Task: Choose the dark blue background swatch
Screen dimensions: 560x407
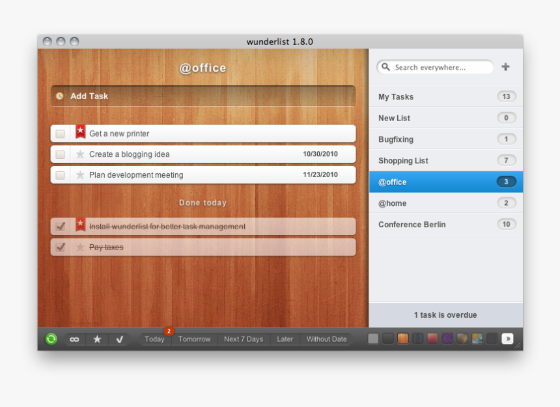Action: coord(417,339)
